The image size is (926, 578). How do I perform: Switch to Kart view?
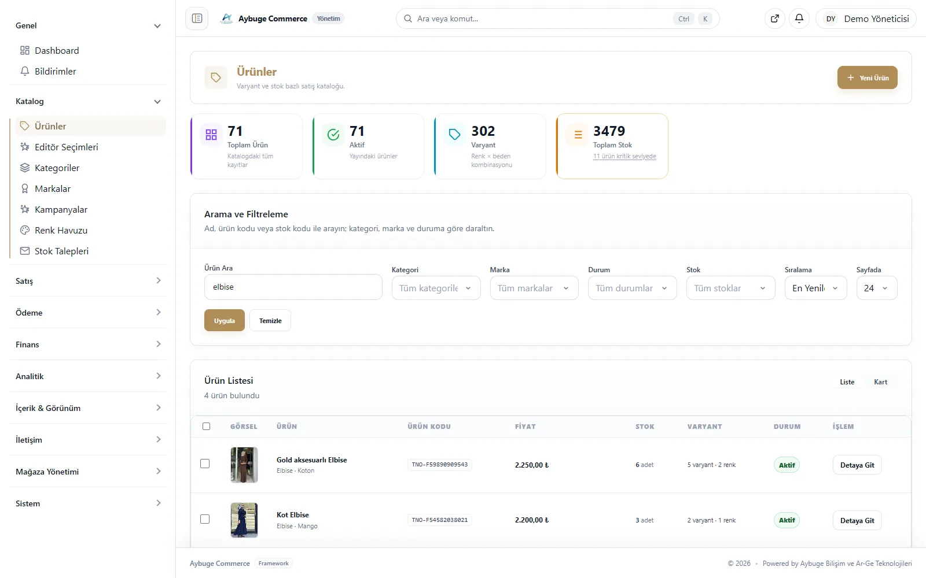pos(881,382)
